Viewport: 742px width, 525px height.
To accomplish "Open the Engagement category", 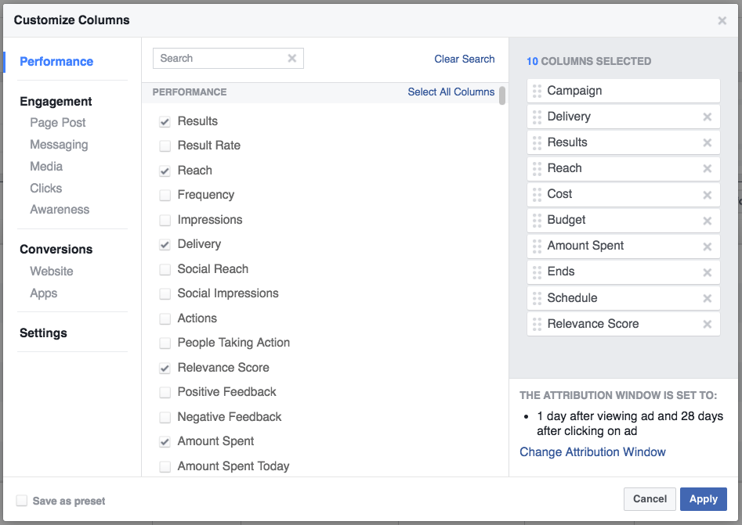I will 56,102.
